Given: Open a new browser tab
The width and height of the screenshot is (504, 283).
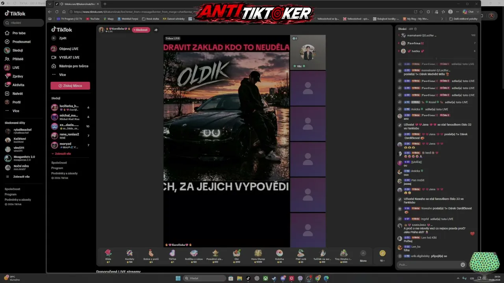Looking at the screenshot, I should 105,4.
